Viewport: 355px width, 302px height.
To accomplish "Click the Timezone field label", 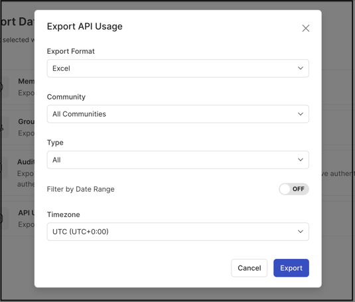I will click(64, 214).
